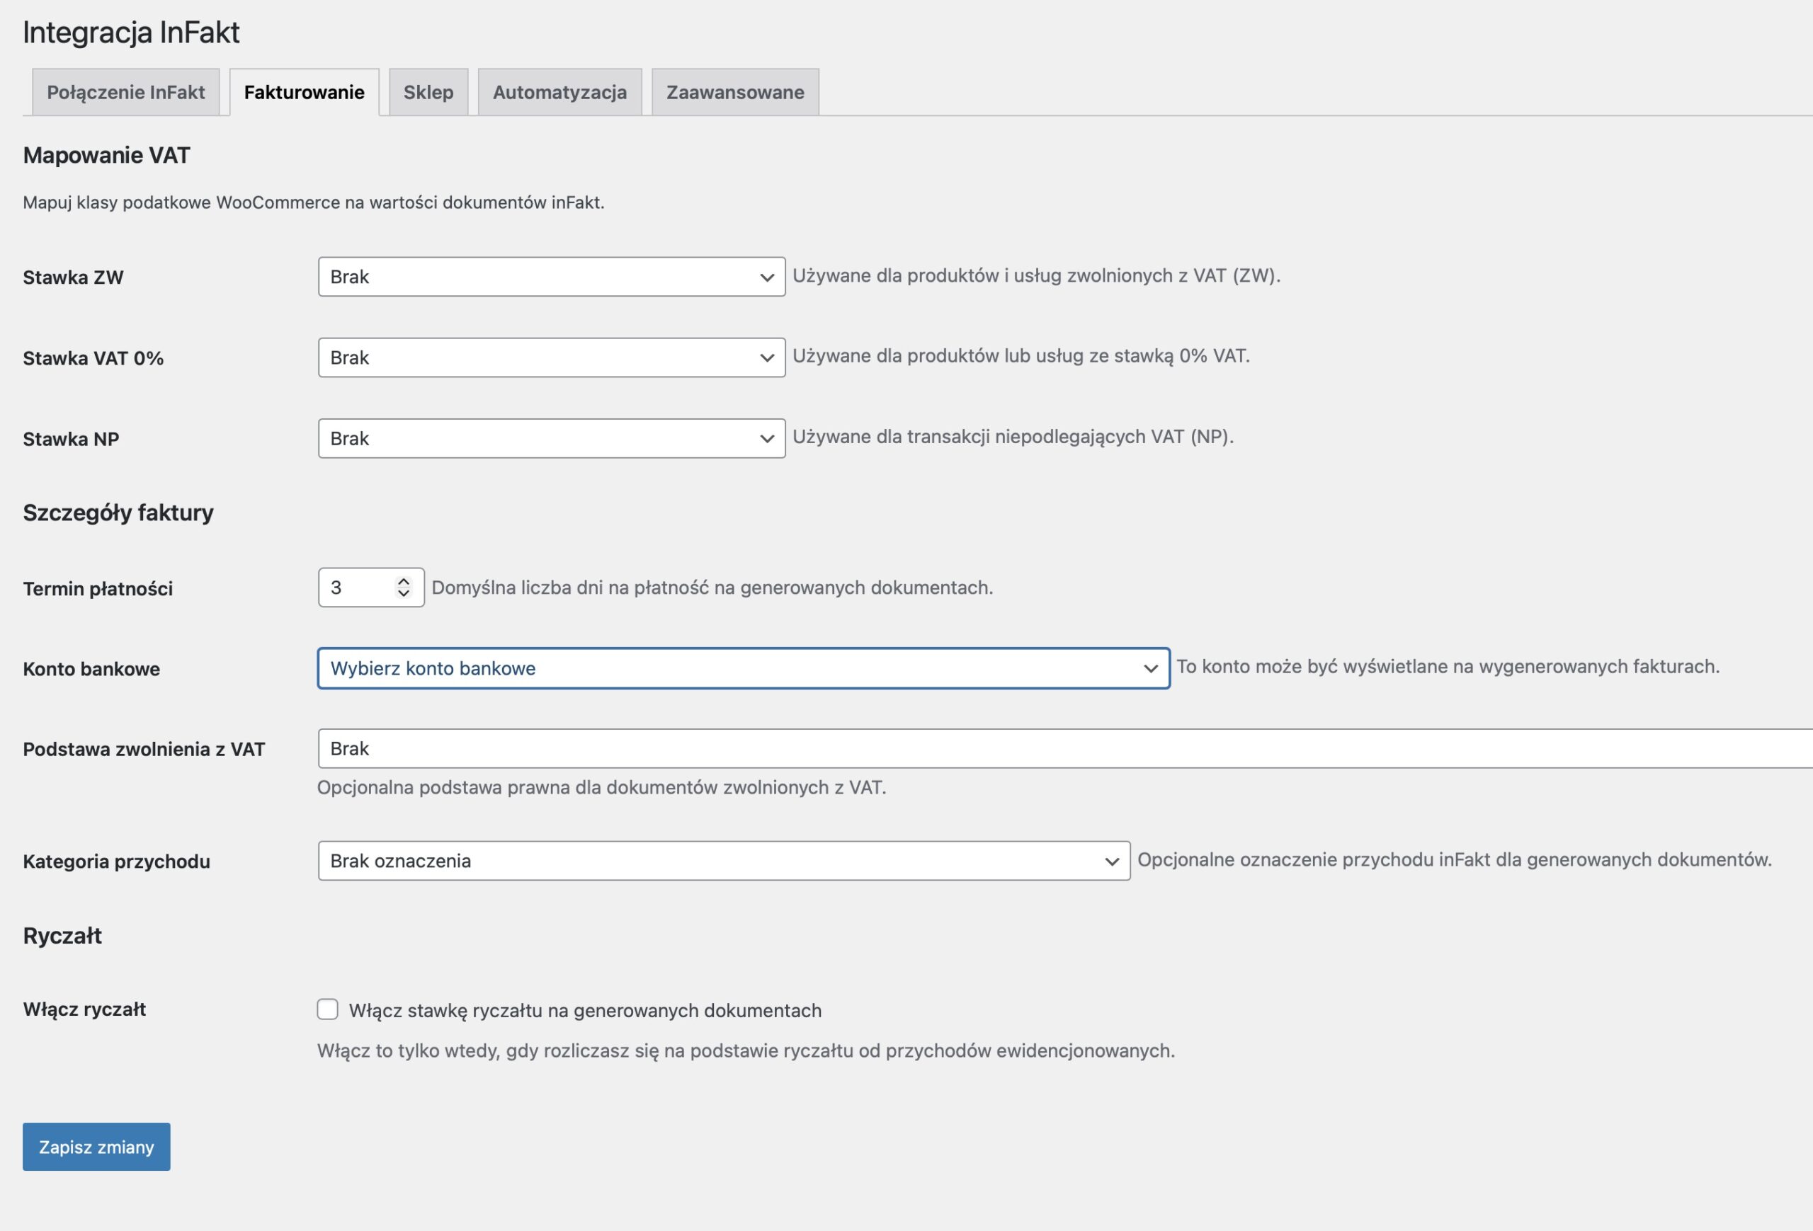This screenshot has width=1813, height=1231.
Task: Click the Zapisz zmiany button
Action: coord(96,1146)
